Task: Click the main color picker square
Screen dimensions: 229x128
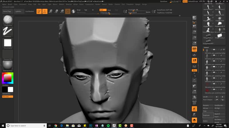Action: 8,78
